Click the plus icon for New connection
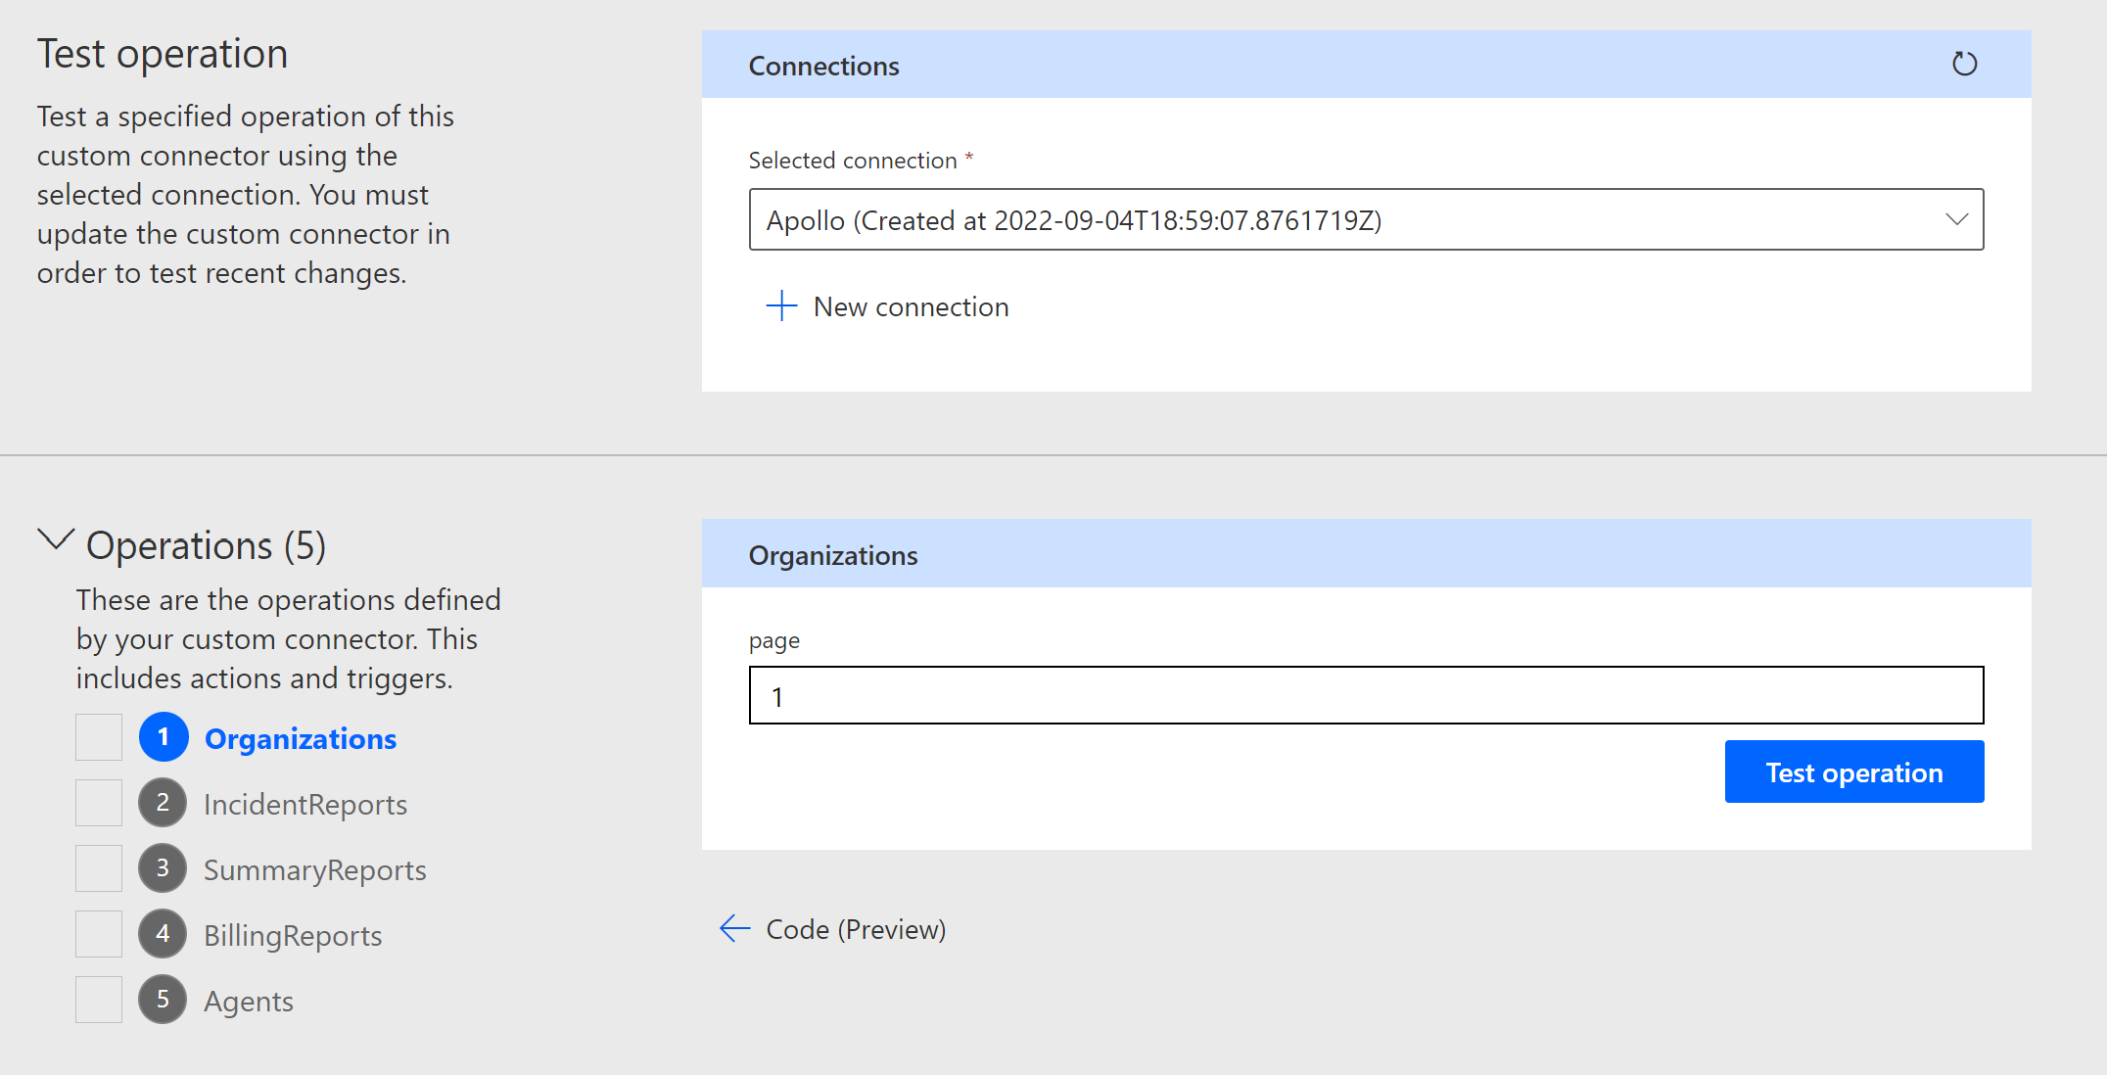This screenshot has height=1075, width=2107. pyautogui.click(x=781, y=306)
